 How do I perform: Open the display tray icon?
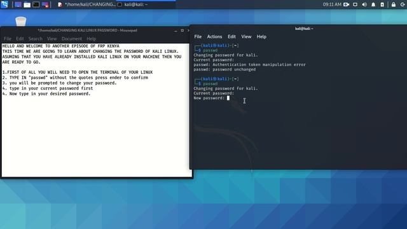click(x=355, y=4)
